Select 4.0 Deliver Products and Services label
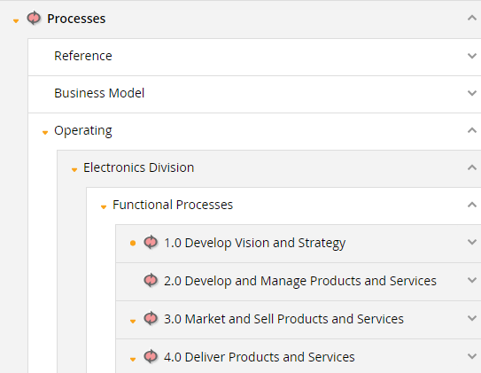The width and height of the screenshot is (481, 373). coord(260,357)
